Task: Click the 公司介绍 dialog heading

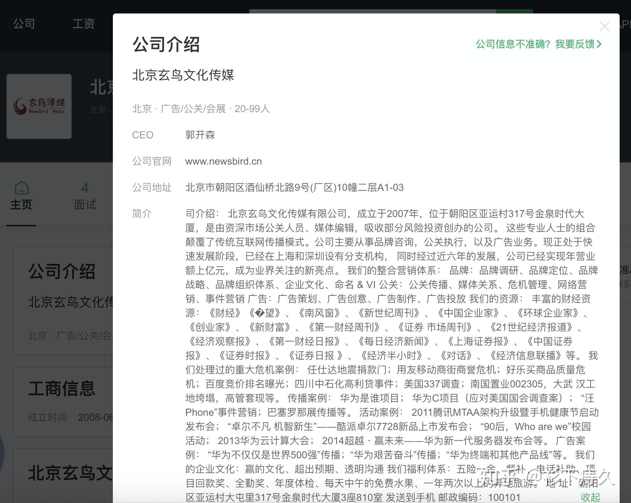Action: 166,45
